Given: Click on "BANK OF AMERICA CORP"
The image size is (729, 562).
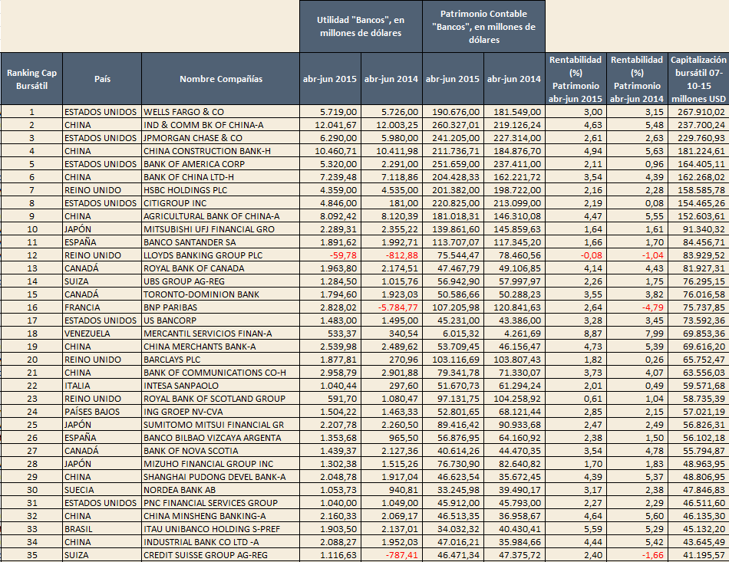Looking at the screenshot, I should point(221,164).
